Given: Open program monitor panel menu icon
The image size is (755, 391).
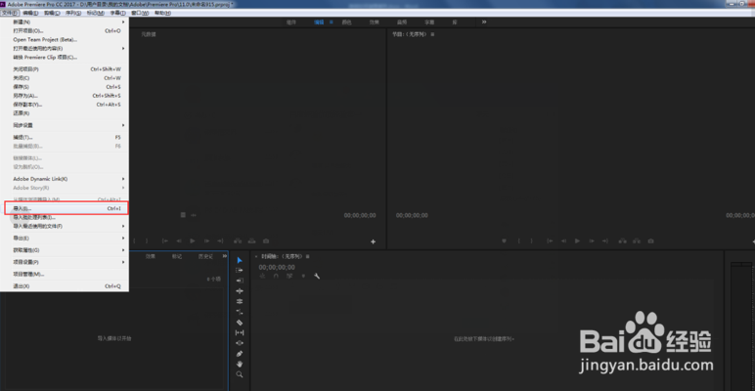Looking at the screenshot, I should 432,34.
